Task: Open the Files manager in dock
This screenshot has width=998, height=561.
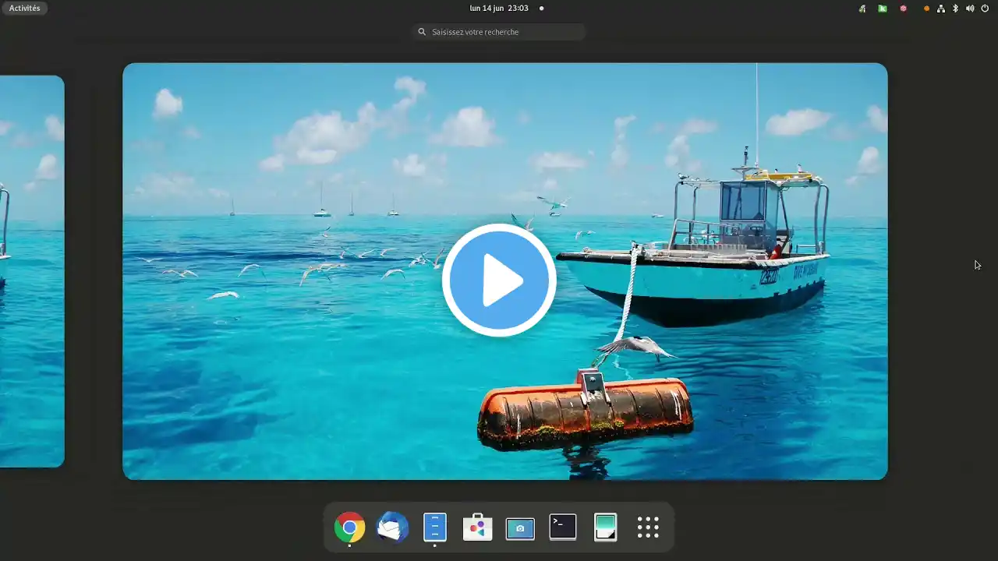Action: pyautogui.click(x=434, y=527)
